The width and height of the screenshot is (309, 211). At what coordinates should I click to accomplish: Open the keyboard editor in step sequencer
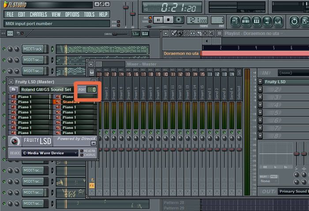pyautogui.click(x=145, y=34)
